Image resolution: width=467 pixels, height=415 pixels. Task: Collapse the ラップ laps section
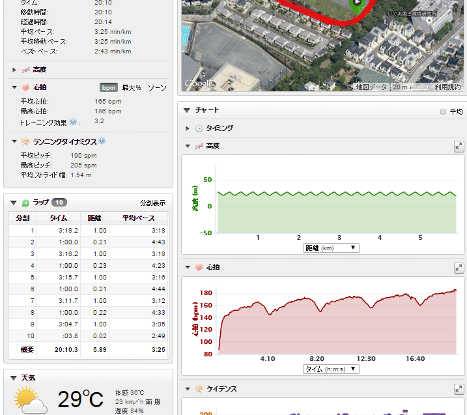point(14,203)
